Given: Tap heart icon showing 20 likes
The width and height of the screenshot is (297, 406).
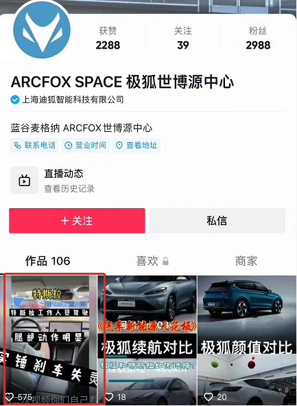Looking at the screenshot, I should pyautogui.click(x=208, y=396).
